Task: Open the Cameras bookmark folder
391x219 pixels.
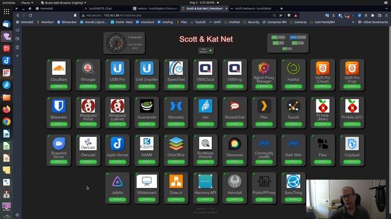Action: [298, 22]
